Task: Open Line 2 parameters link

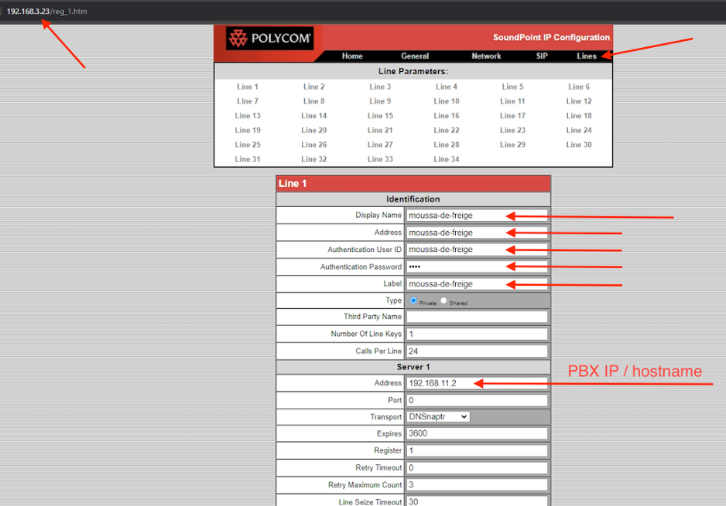Action: [313, 87]
